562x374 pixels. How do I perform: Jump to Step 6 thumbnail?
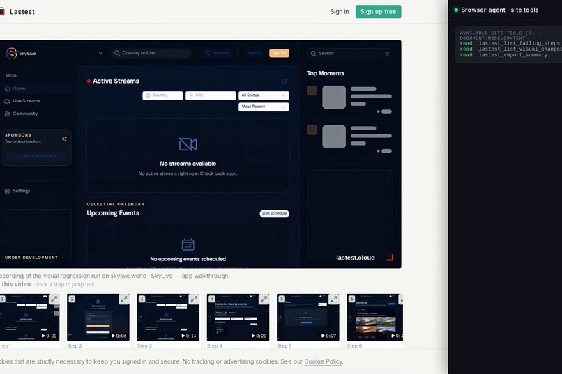pos(374,317)
